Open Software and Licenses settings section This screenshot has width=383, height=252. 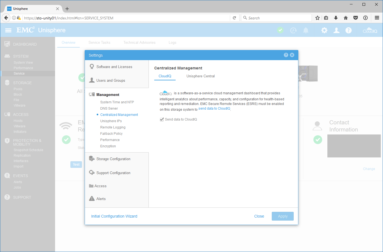click(x=114, y=67)
